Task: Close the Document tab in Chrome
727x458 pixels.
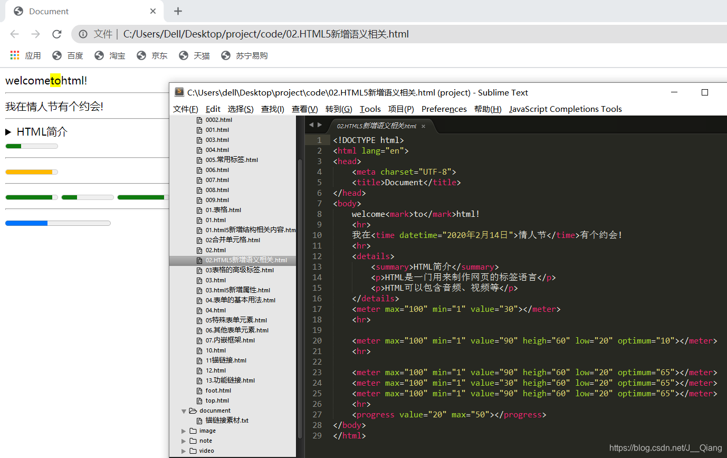Action: [153, 11]
